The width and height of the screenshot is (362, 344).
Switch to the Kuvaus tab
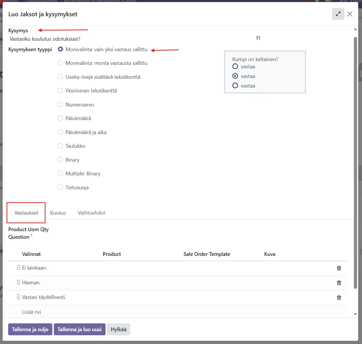tap(58, 213)
